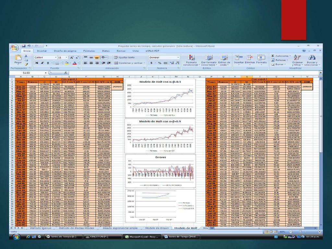The height and width of the screenshot is (249, 332).
Task: Open Buscar y seleccionar menu
Action: (x=312, y=60)
